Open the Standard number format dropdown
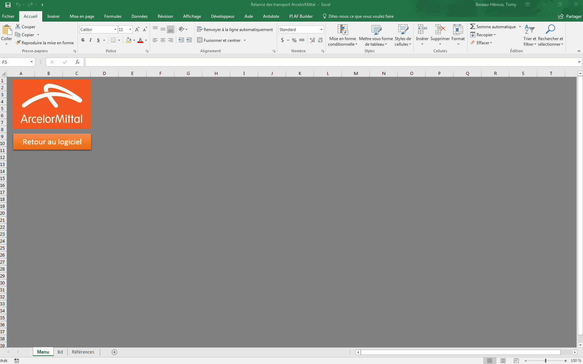The height and width of the screenshot is (364, 583). click(321, 30)
